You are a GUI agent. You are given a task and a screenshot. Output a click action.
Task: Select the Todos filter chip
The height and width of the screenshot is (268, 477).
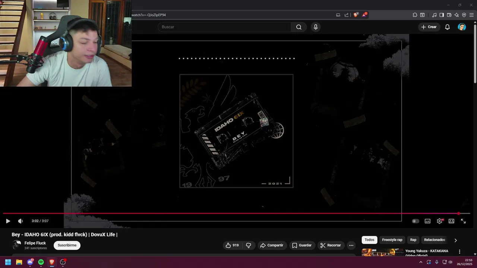click(369, 240)
